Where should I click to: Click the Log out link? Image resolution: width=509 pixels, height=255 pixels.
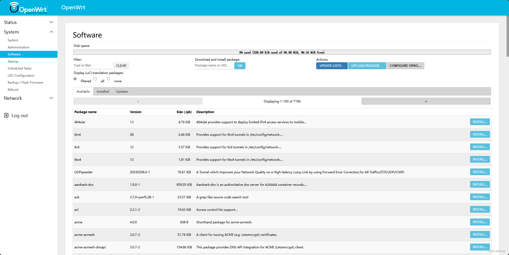pos(20,116)
